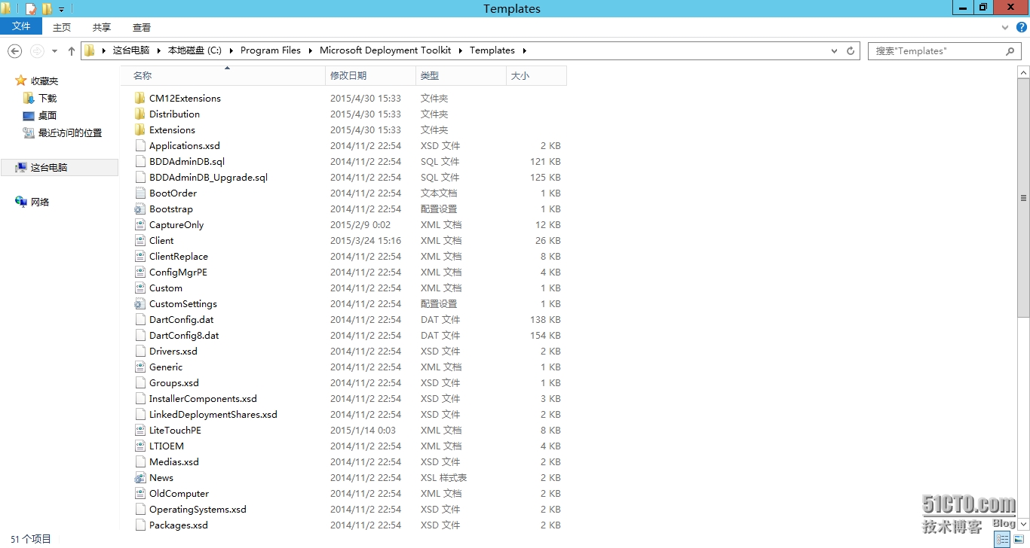Switch to the 查看 ribbon tab
Viewport: 1030px width, 548px height.
(x=142, y=27)
